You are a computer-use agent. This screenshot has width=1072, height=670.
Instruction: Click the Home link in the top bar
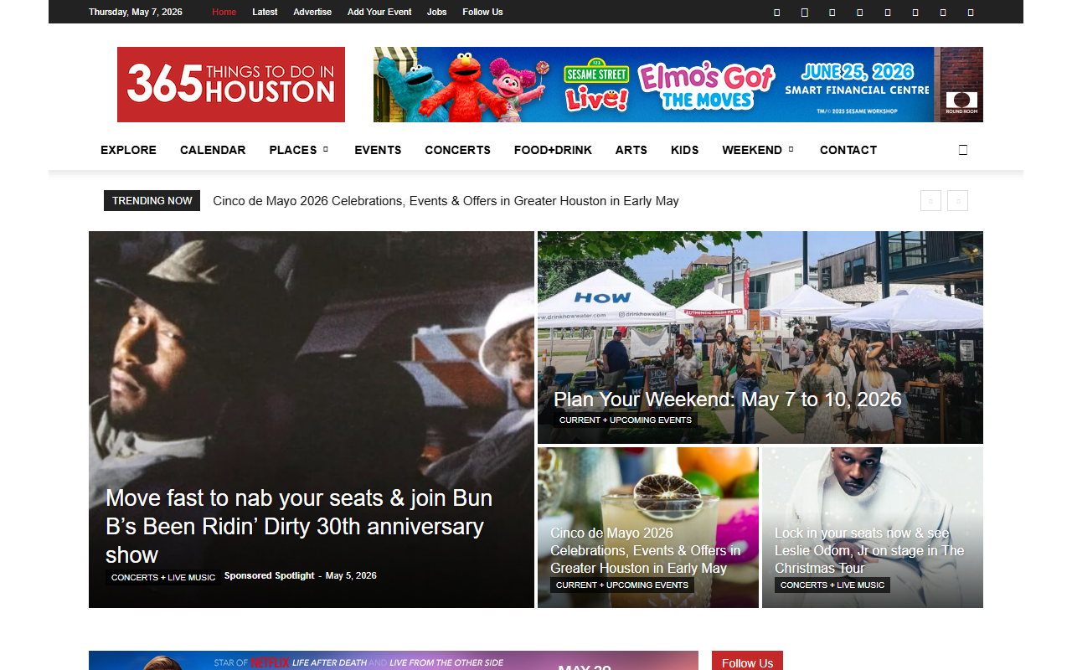click(224, 12)
